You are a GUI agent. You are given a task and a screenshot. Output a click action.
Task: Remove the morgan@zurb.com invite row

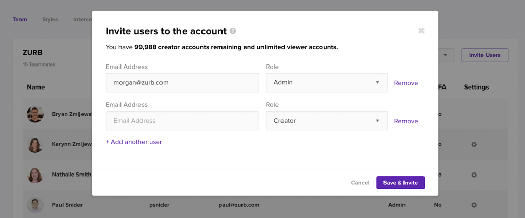click(406, 83)
